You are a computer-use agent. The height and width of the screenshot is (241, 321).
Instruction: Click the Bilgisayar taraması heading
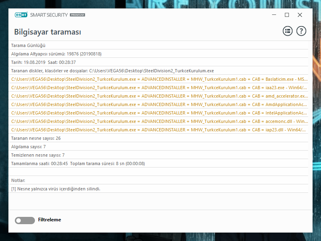[x=47, y=32]
